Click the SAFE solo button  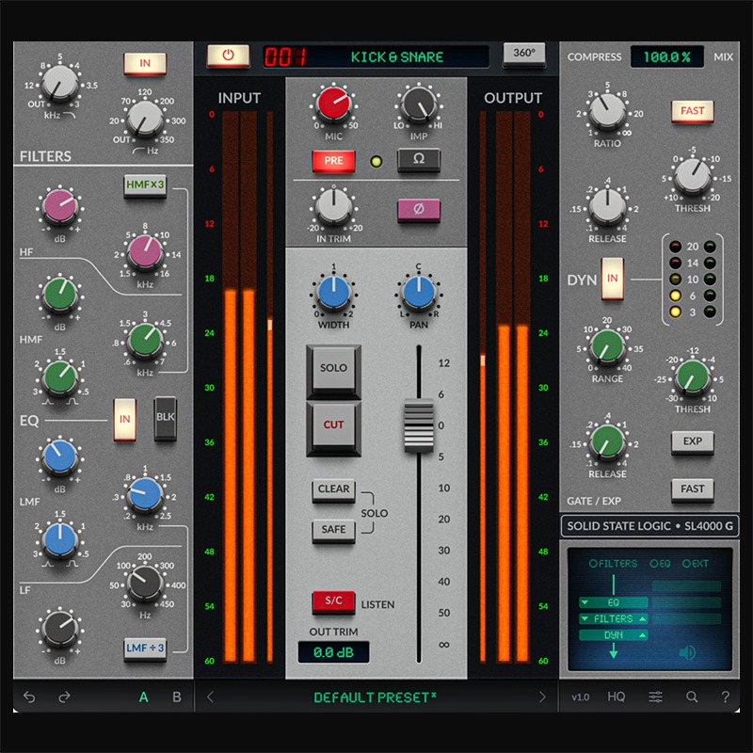click(333, 531)
